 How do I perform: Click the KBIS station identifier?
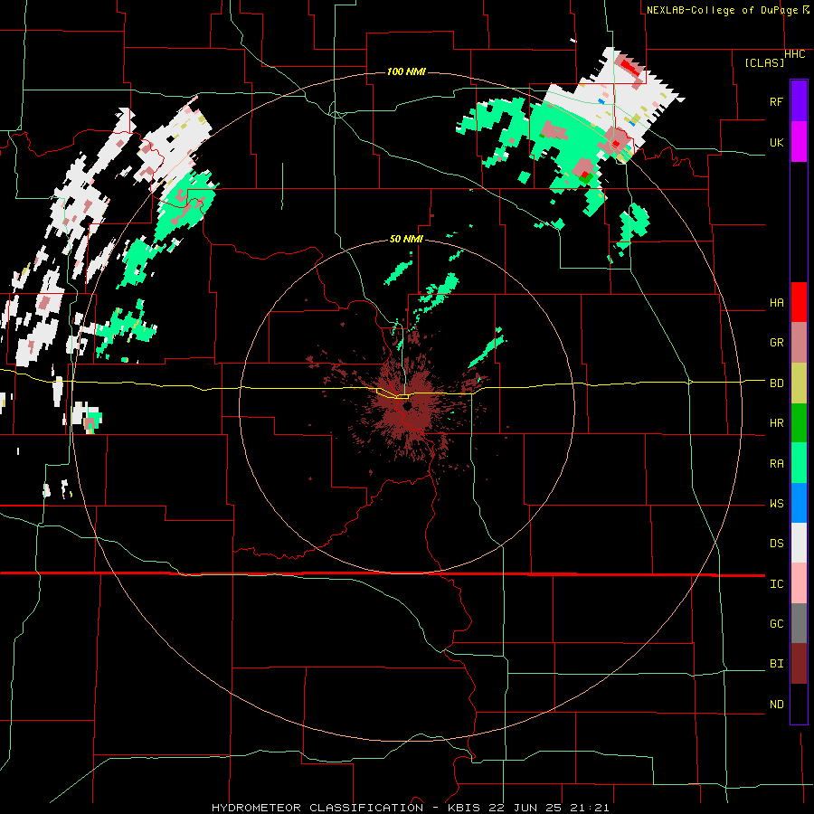(464, 808)
